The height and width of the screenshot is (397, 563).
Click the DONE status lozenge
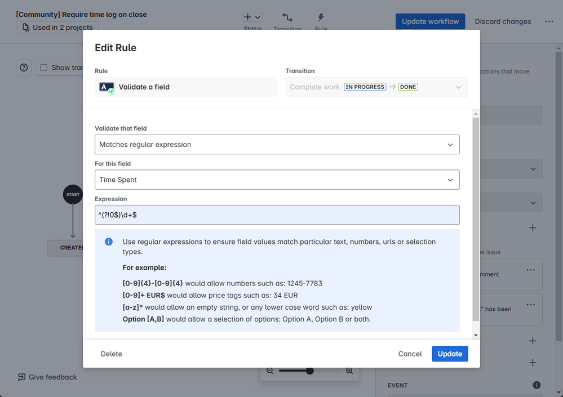(408, 87)
